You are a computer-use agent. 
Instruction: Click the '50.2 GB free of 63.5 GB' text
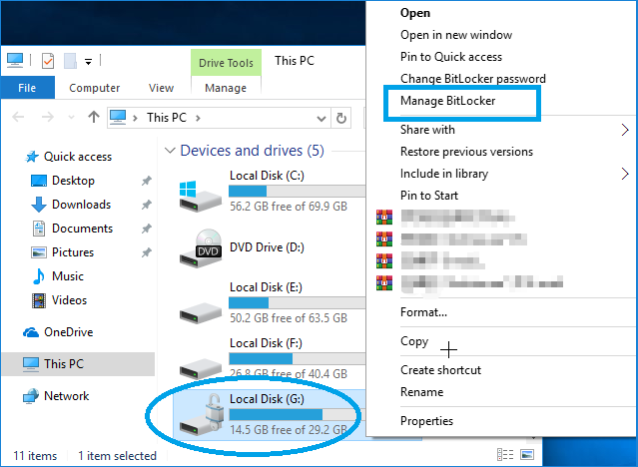(x=289, y=317)
